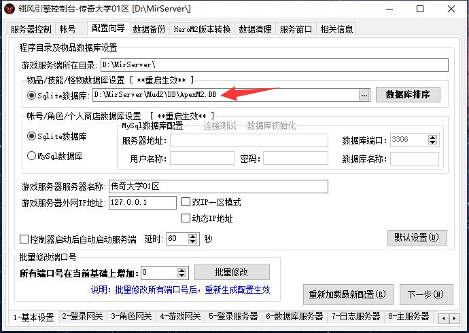469x333 pixels.
Task: Minimize the 翎风引擎控制台 window
Action: pos(389,9)
